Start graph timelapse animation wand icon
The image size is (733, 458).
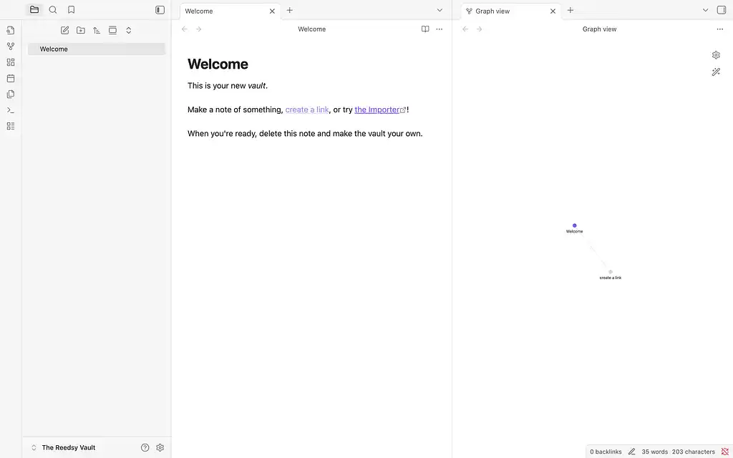(716, 72)
